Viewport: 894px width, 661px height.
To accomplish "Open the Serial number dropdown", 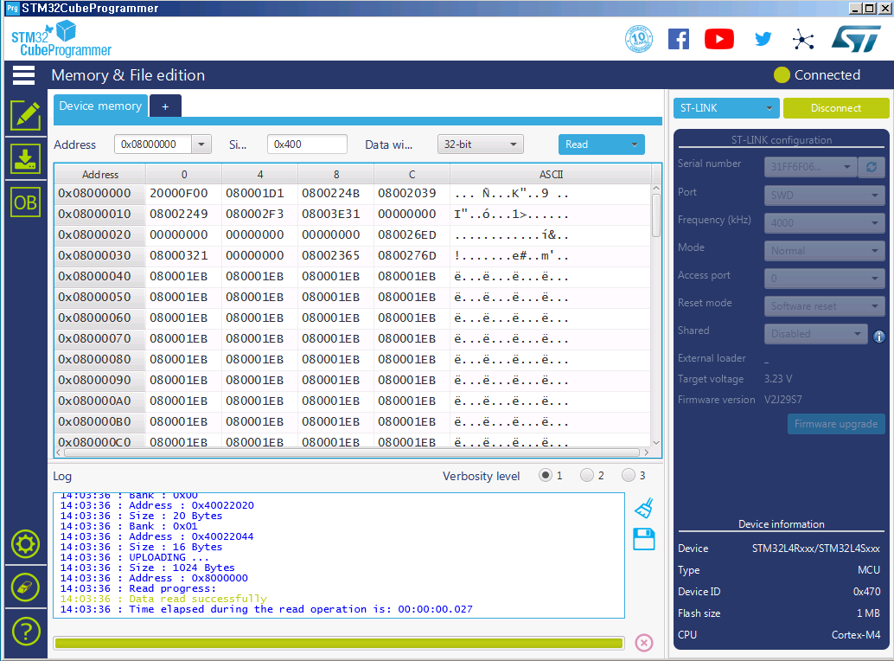I will tap(810, 166).
